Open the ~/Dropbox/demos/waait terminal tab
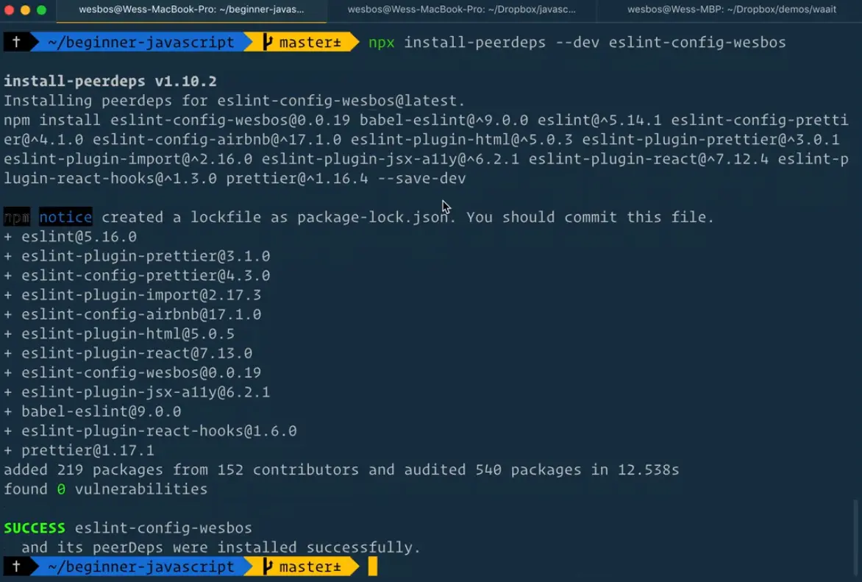862x582 pixels. [730, 10]
